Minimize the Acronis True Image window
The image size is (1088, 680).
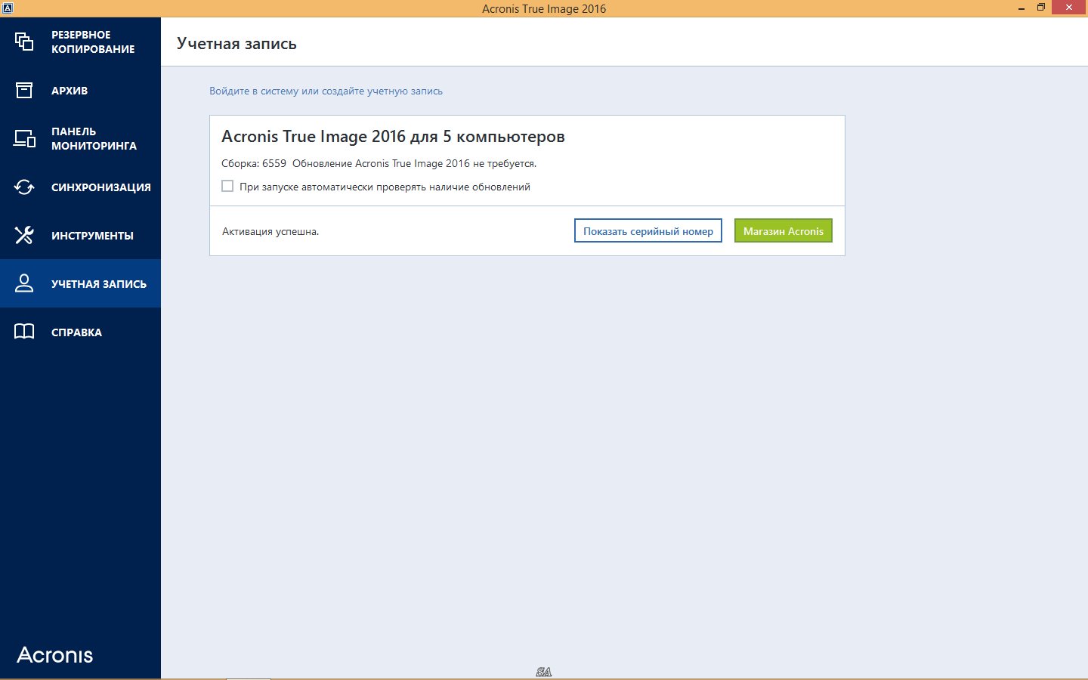[1022, 8]
